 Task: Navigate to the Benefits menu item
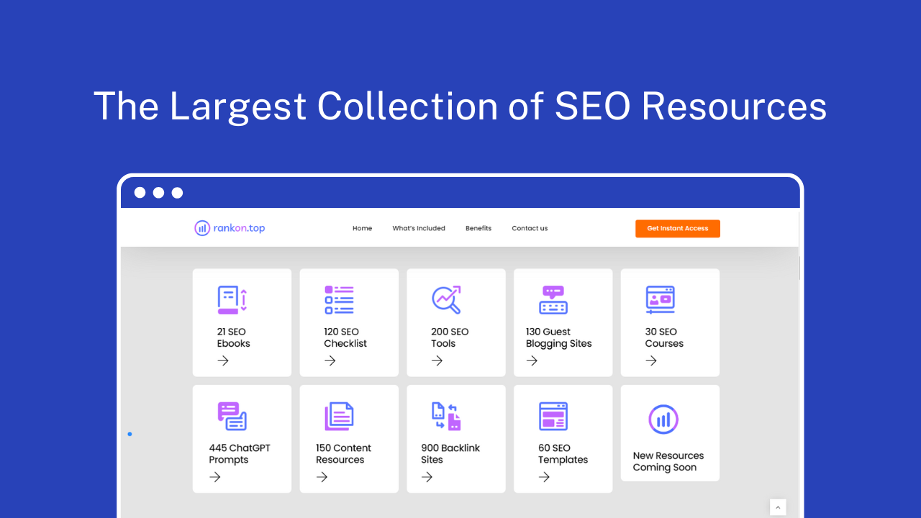(478, 228)
